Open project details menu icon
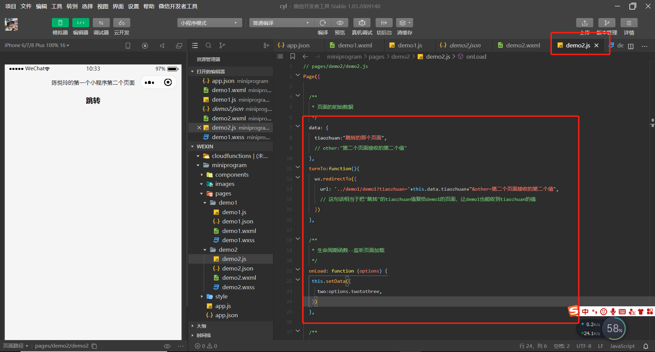 (x=629, y=23)
